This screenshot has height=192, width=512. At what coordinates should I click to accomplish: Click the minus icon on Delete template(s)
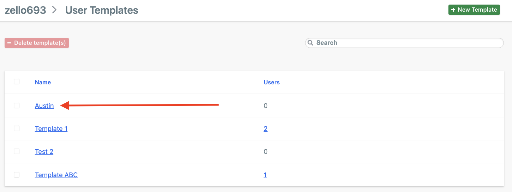tap(10, 43)
